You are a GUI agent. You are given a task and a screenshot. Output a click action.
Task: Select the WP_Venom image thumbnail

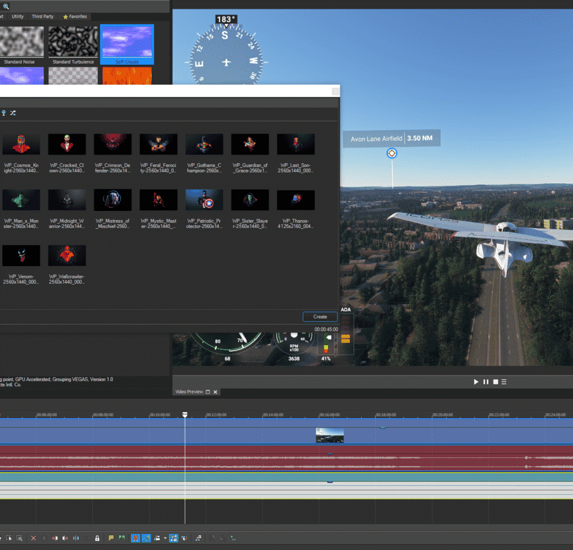[21, 256]
